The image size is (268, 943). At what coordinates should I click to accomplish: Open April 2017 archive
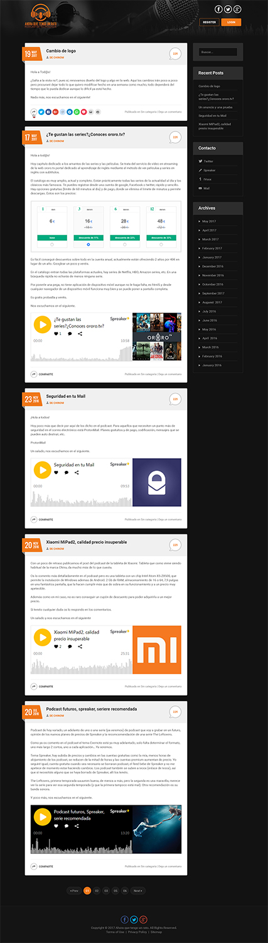209,230
